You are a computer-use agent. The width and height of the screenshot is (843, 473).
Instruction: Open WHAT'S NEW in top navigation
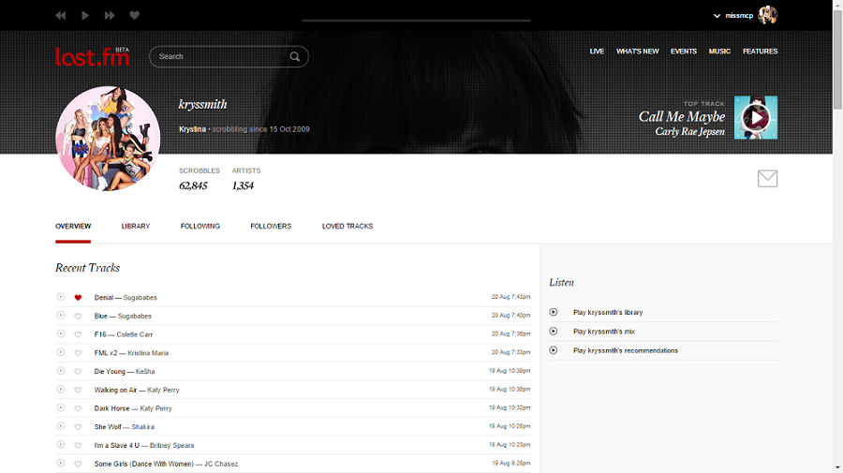tap(637, 52)
